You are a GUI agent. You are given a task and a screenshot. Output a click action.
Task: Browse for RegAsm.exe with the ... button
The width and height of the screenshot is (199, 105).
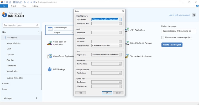[120, 55]
